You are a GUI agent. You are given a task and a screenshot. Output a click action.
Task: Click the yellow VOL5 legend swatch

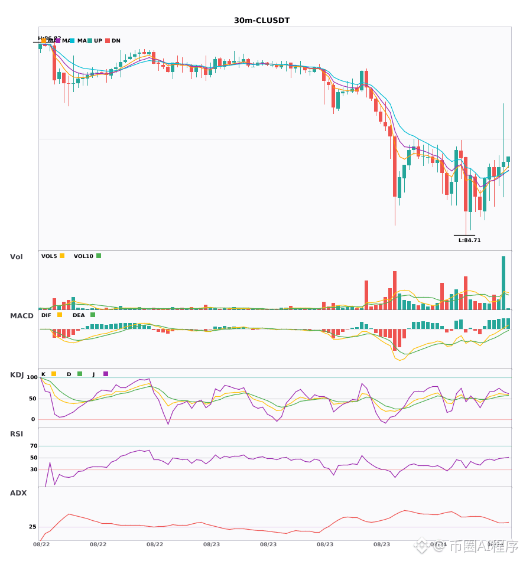62,256
